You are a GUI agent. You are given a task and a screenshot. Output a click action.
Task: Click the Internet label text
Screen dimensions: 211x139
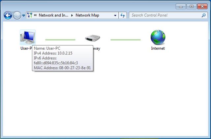[158, 48]
